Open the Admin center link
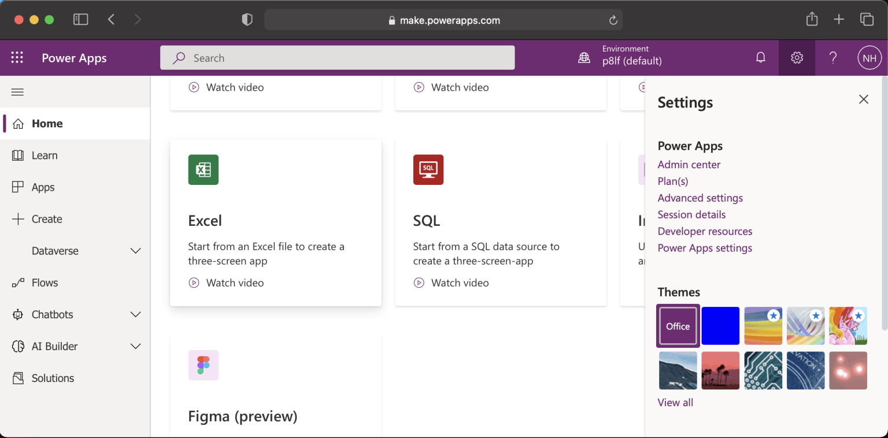 pyautogui.click(x=689, y=165)
